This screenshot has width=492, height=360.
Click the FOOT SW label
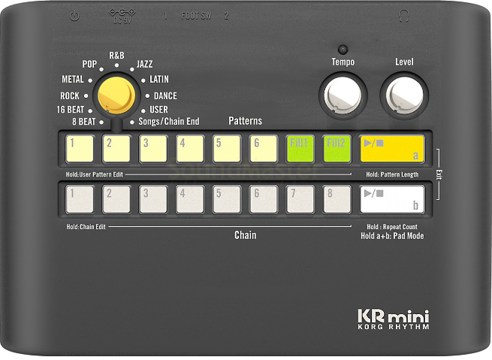(196, 16)
